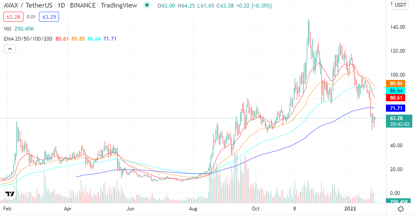Viewport: 414px width, 215px height.
Task: Click the red 80.61 EMA price label
Action: point(396,97)
